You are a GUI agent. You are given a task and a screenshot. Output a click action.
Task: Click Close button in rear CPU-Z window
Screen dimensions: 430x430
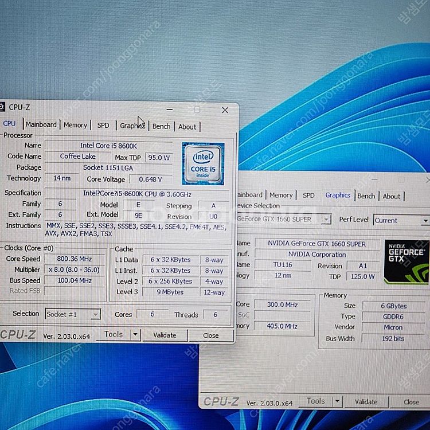[411, 402]
